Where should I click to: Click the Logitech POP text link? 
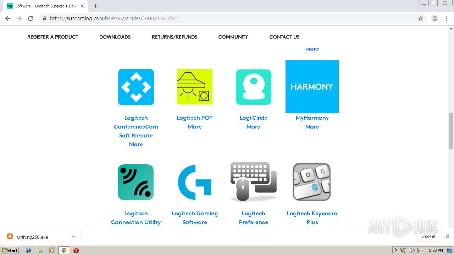click(x=195, y=118)
